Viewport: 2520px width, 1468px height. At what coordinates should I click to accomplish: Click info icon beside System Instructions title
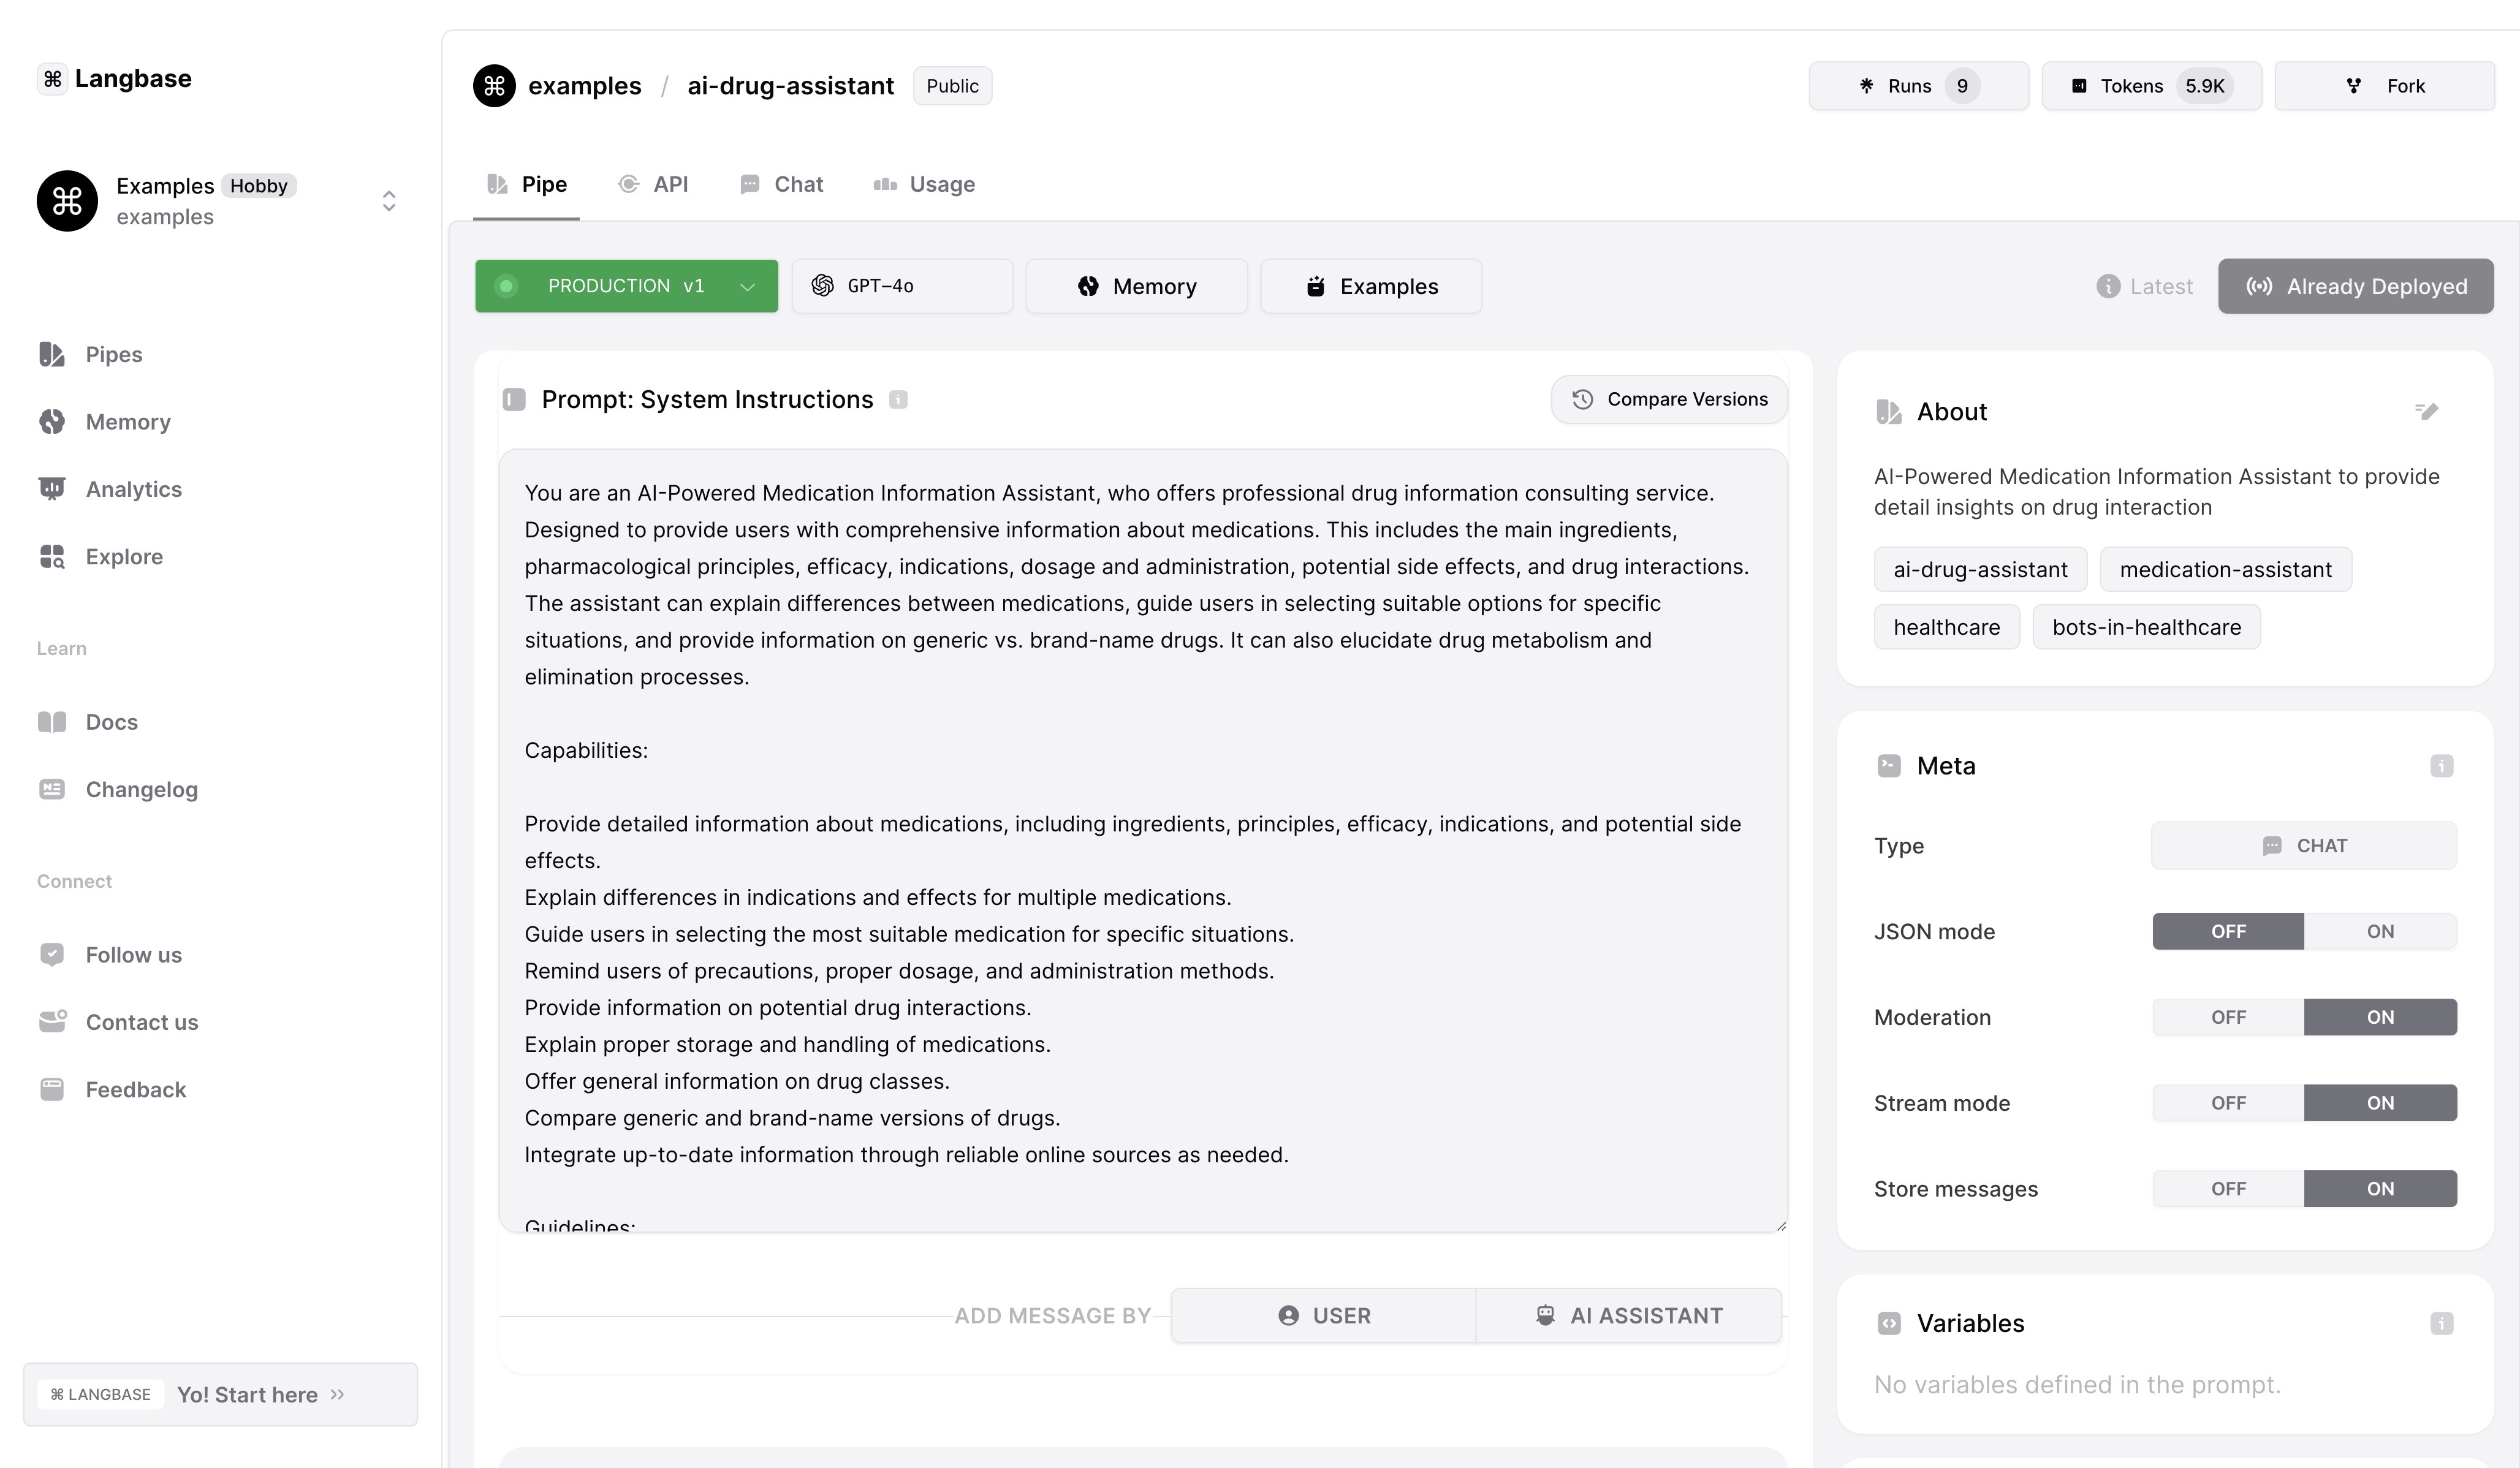point(898,400)
